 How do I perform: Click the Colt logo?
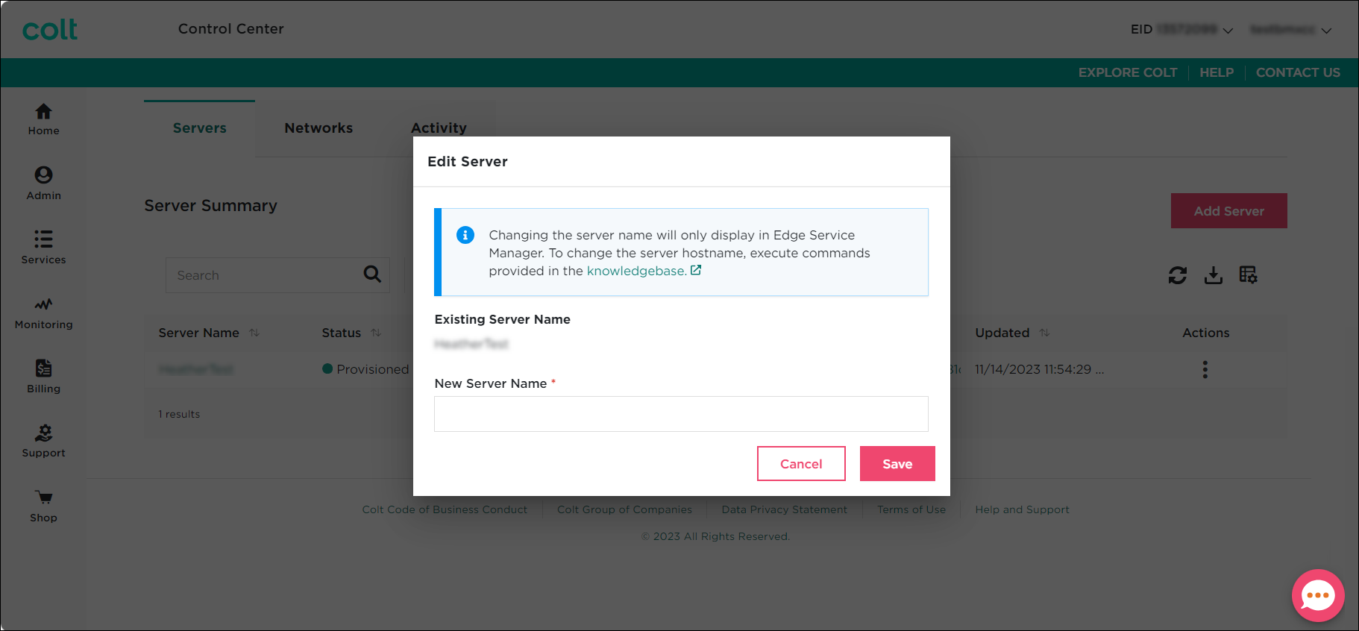click(50, 29)
